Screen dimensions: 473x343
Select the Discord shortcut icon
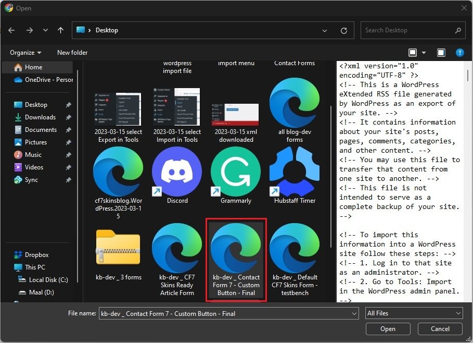(x=177, y=172)
